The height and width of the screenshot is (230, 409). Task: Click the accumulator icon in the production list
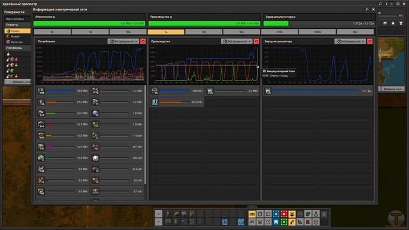(210, 91)
